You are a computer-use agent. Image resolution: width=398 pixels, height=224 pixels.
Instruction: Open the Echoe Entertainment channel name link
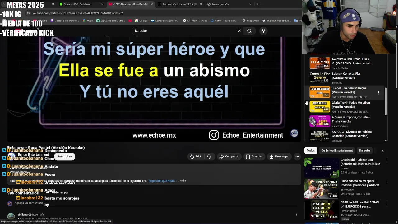[x=33, y=155]
